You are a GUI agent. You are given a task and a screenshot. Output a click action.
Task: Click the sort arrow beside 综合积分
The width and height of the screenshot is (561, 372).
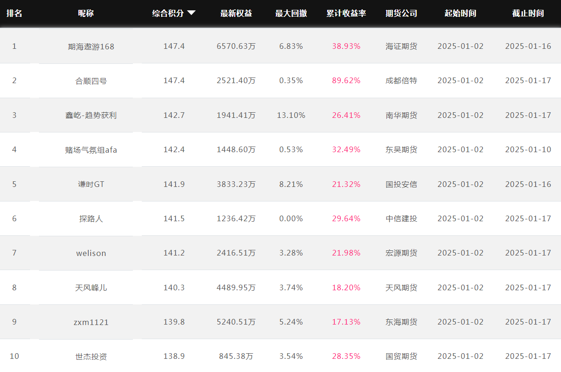[x=192, y=13]
